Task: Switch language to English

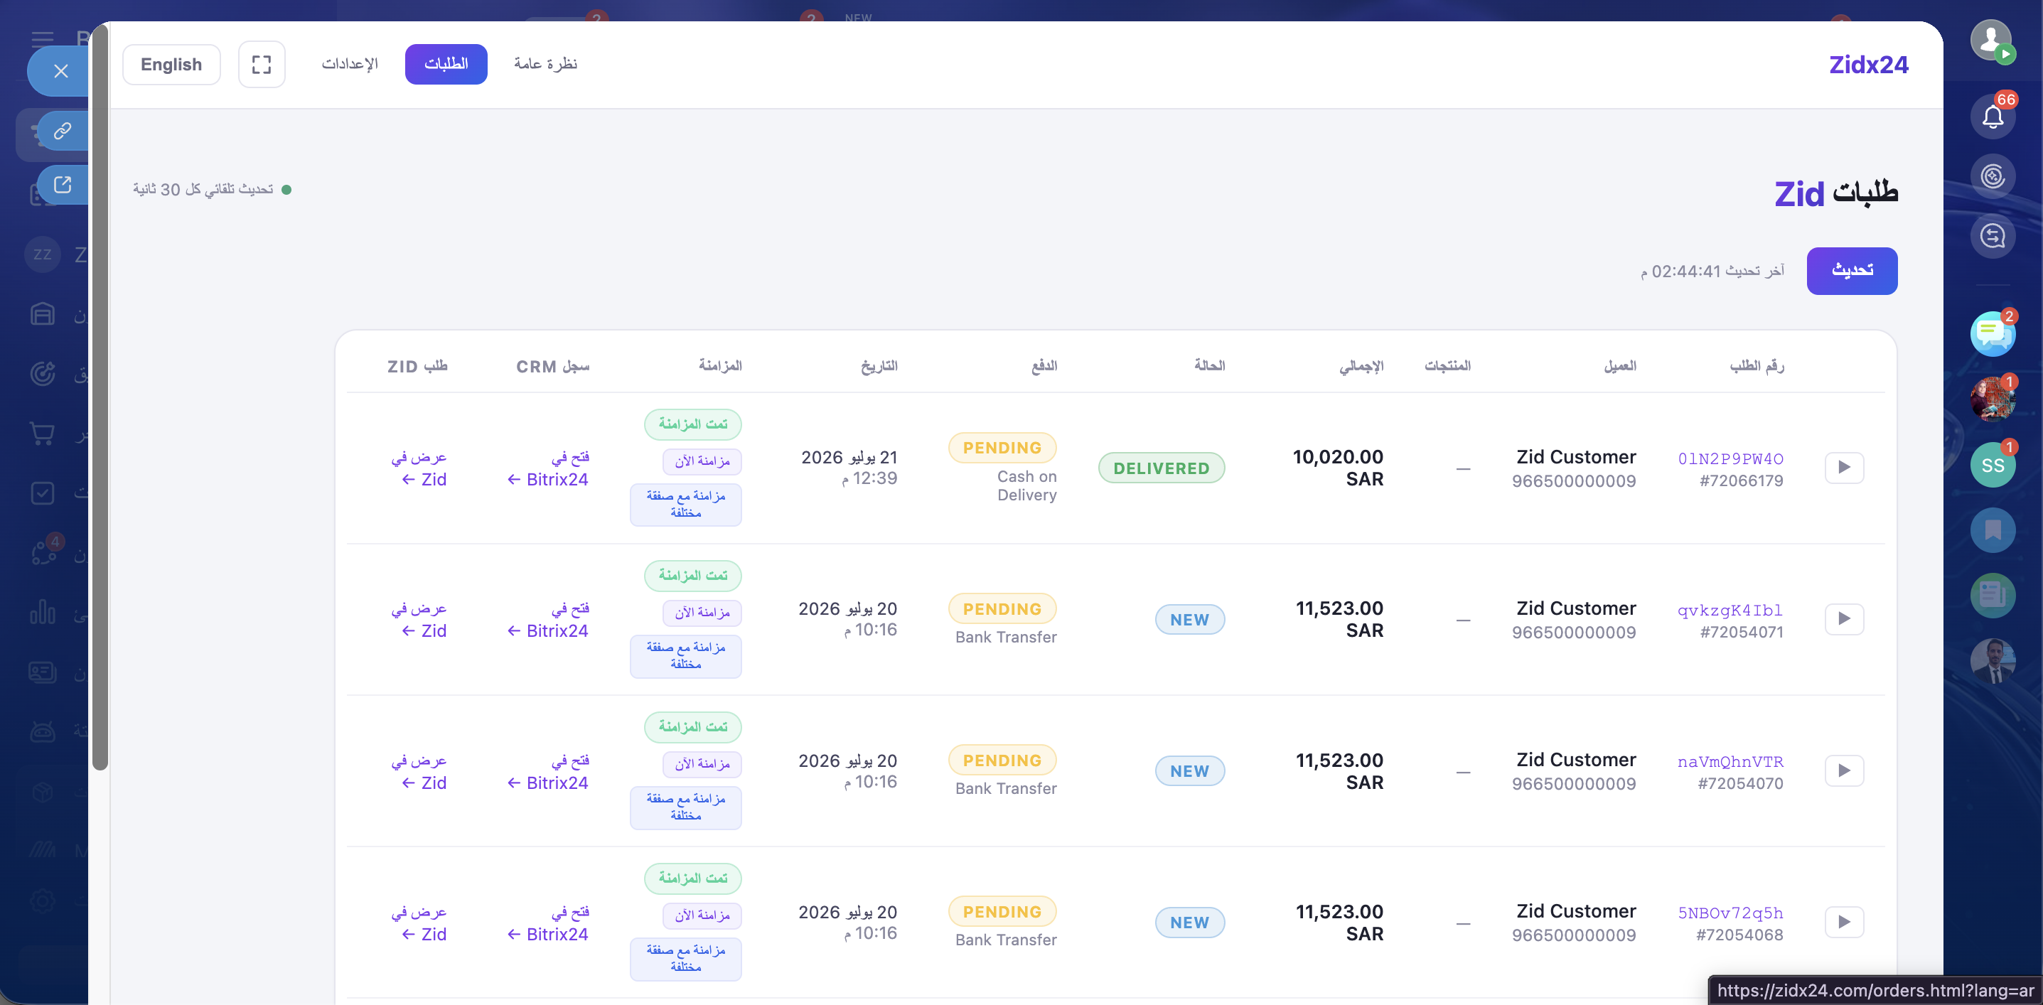Action: coord(171,64)
